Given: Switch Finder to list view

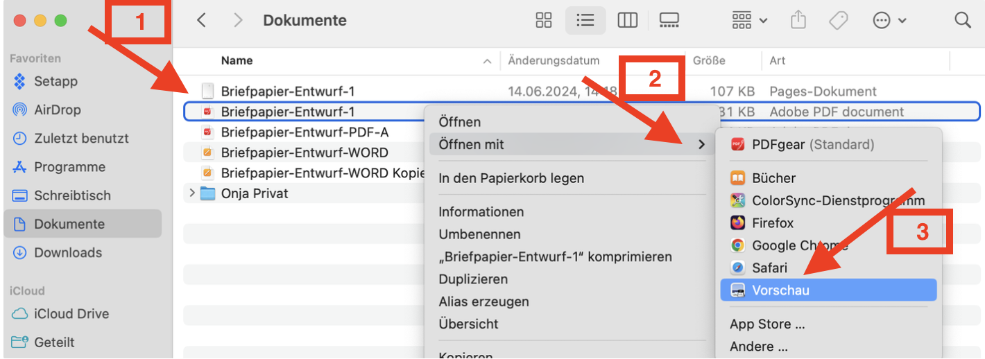Looking at the screenshot, I should (x=585, y=21).
